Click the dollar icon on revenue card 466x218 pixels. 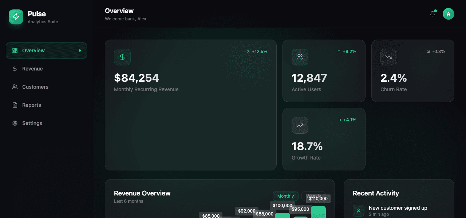coord(122,57)
